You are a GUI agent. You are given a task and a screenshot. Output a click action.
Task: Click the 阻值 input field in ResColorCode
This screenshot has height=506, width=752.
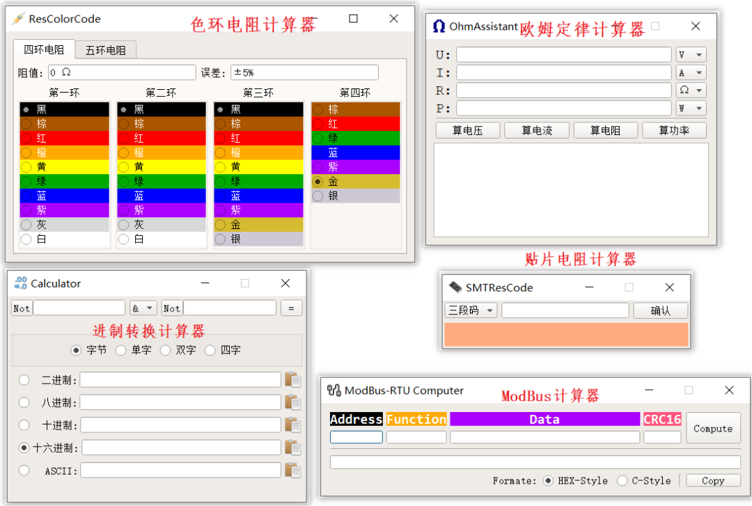tap(122, 72)
